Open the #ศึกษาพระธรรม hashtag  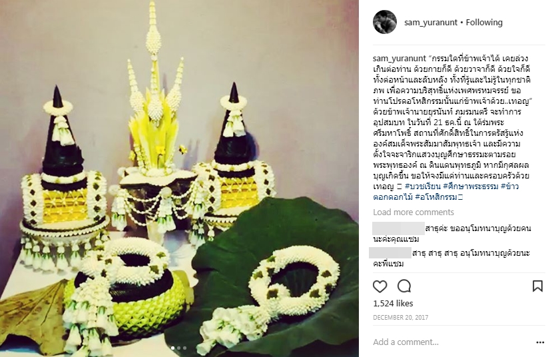[x=471, y=186]
